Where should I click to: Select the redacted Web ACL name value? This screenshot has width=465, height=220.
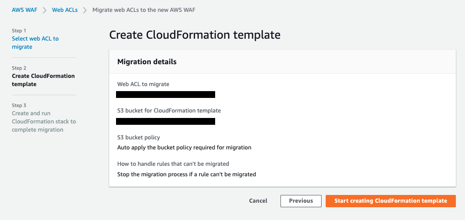pyautogui.click(x=165, y=95)
